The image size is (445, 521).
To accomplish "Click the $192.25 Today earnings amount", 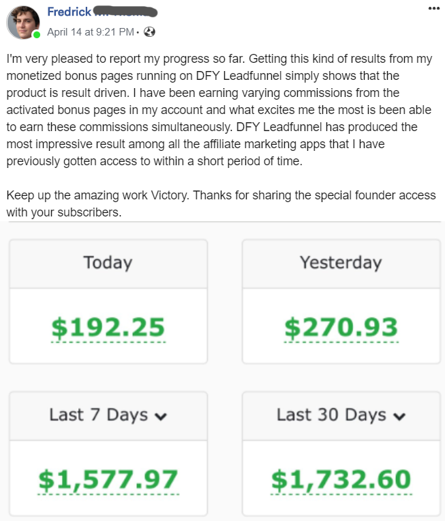I will [x=108, y=328].
